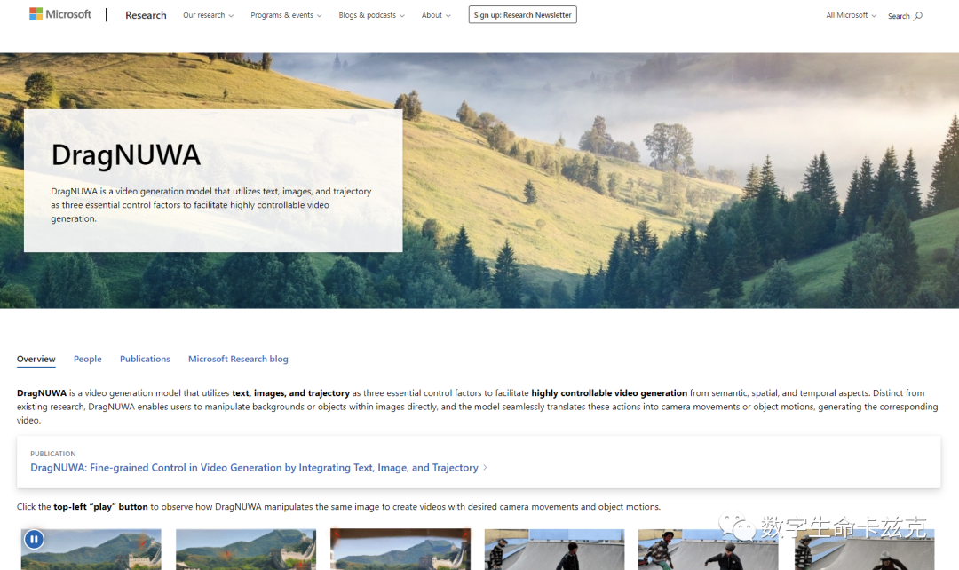Switch to the People tab
Screen dimensions: 959x570
coord(87,359)
